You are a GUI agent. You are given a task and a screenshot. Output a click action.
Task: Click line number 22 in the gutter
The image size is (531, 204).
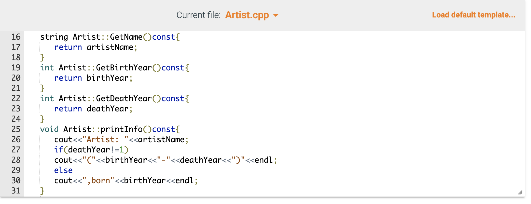(x=16, y=98)
